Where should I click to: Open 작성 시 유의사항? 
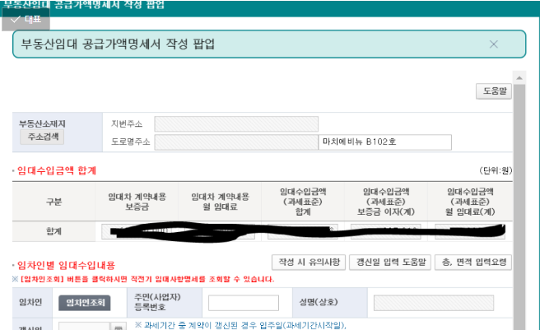(309, 263)
